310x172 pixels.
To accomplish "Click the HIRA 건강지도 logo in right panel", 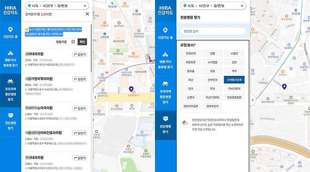I will [x=165, y=10].
